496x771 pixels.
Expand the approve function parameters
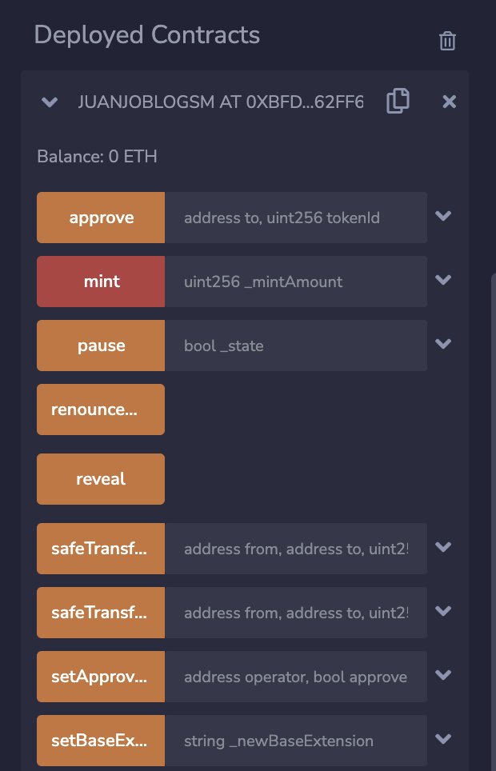click(443, 216)
